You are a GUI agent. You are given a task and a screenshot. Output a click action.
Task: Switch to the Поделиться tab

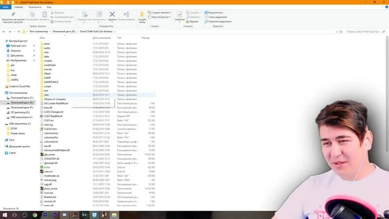(35, 7)
